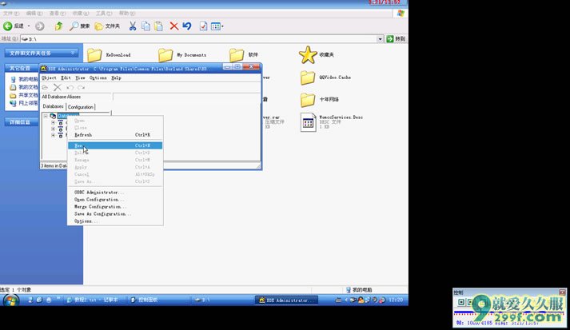This screenshot has width=570, height=330.
Task: Open the 文件 menu in Explorer
Action: 10,13
